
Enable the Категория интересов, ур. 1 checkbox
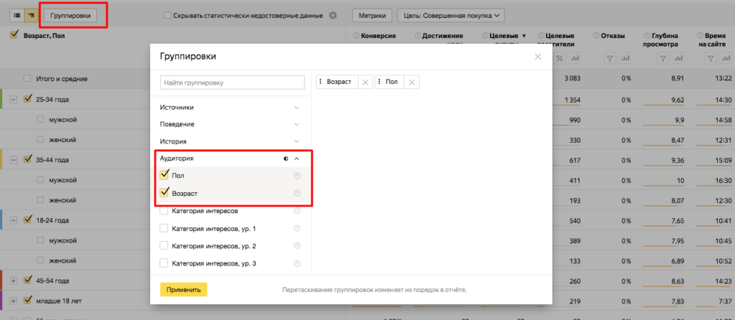click(x=164, y=229)
